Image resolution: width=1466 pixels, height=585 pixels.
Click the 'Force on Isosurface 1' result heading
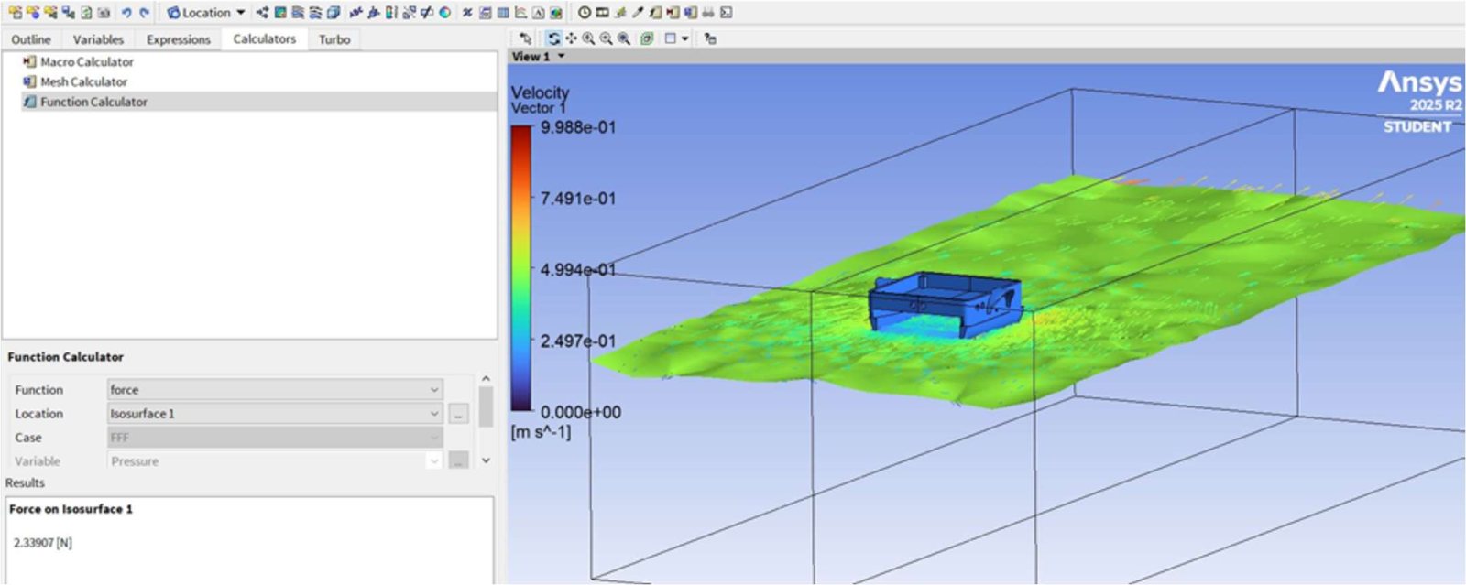click(71, 509)
